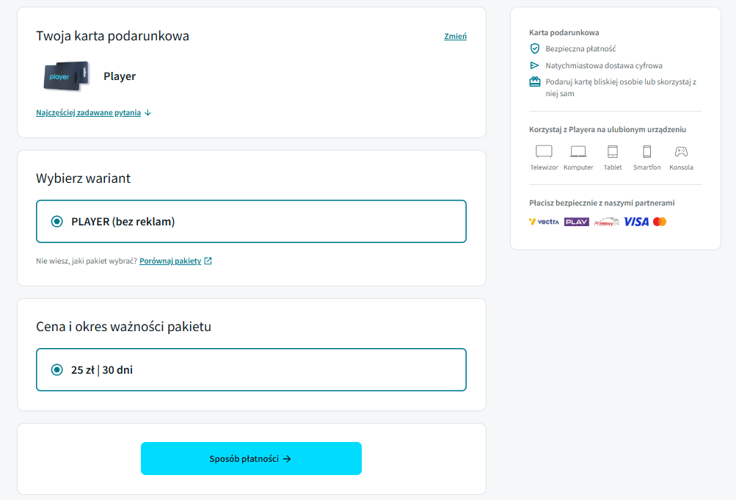The width and height of the screenshot is (736, 500).
Task: Open the Porównaj pakiety link
Action: [x=170, y=261]
